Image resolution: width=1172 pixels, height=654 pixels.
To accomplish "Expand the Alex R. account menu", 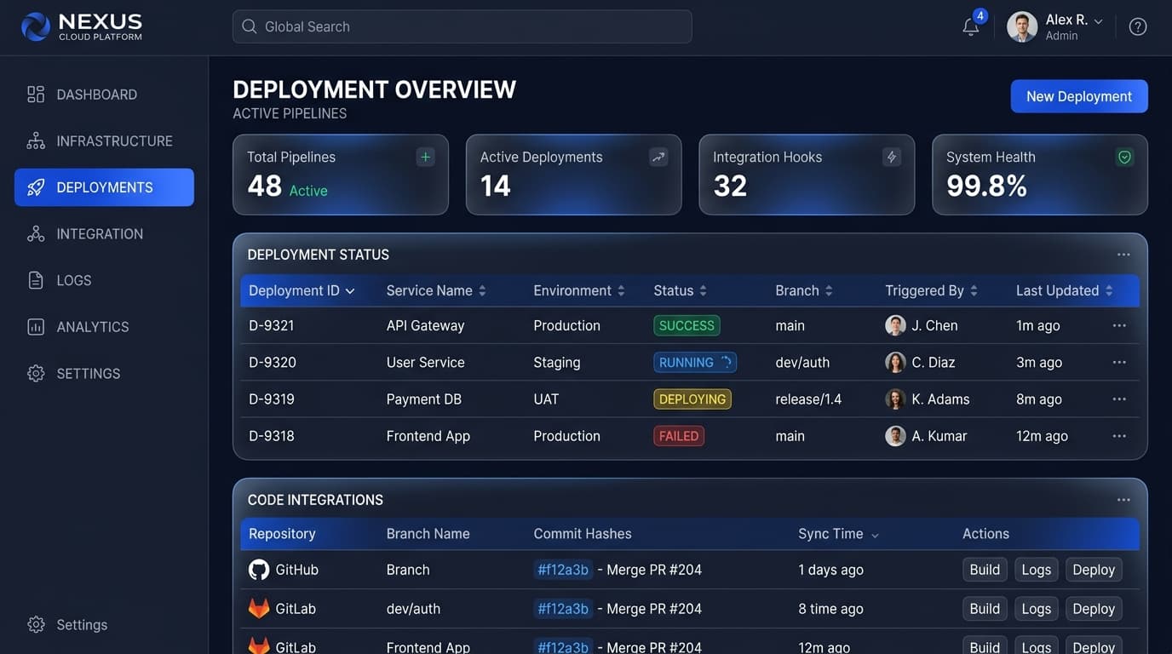I will point(1055,26).
